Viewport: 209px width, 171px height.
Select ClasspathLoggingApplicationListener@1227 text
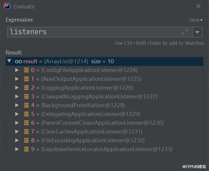[99, 96]
